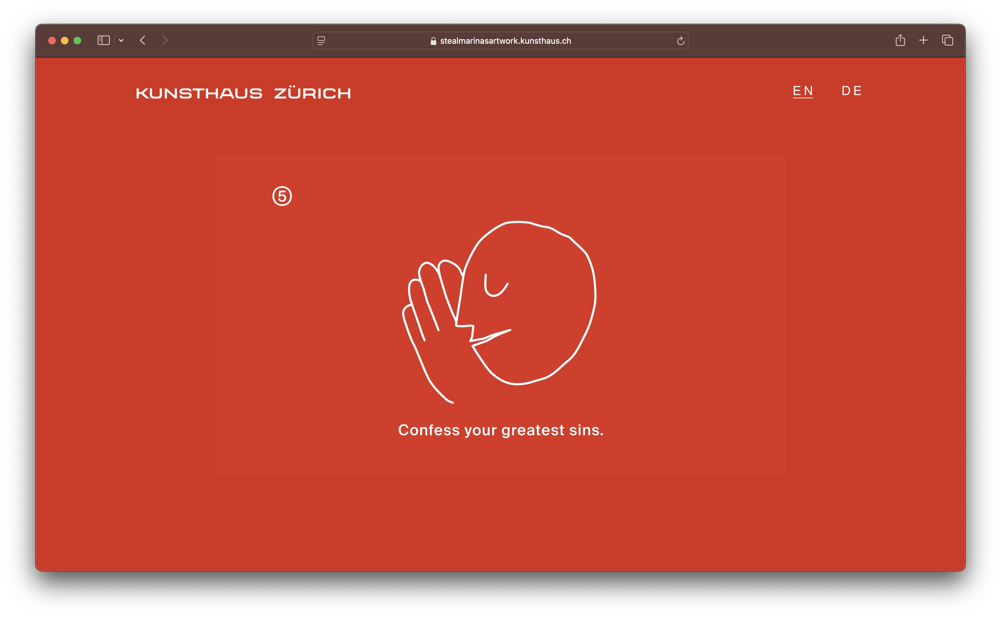Click the red close window button
This screenshot has width=1001, height=618.
pos(52,41)
